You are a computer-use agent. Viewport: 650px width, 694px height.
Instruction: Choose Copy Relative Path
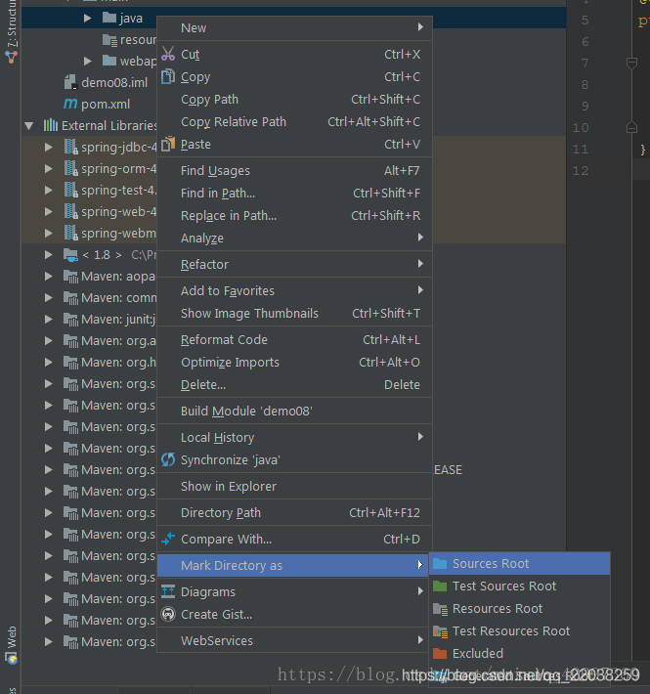[x=294, y=122]
